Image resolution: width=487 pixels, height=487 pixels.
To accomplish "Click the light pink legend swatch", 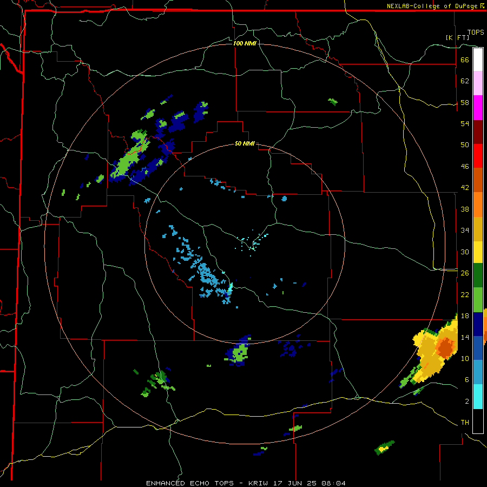I will tap(478, 83).
